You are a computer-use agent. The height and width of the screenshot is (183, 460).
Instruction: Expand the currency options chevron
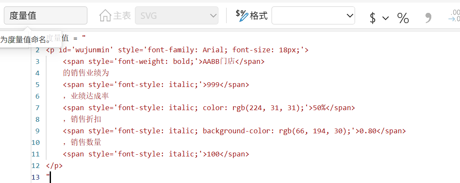(386, 18)
